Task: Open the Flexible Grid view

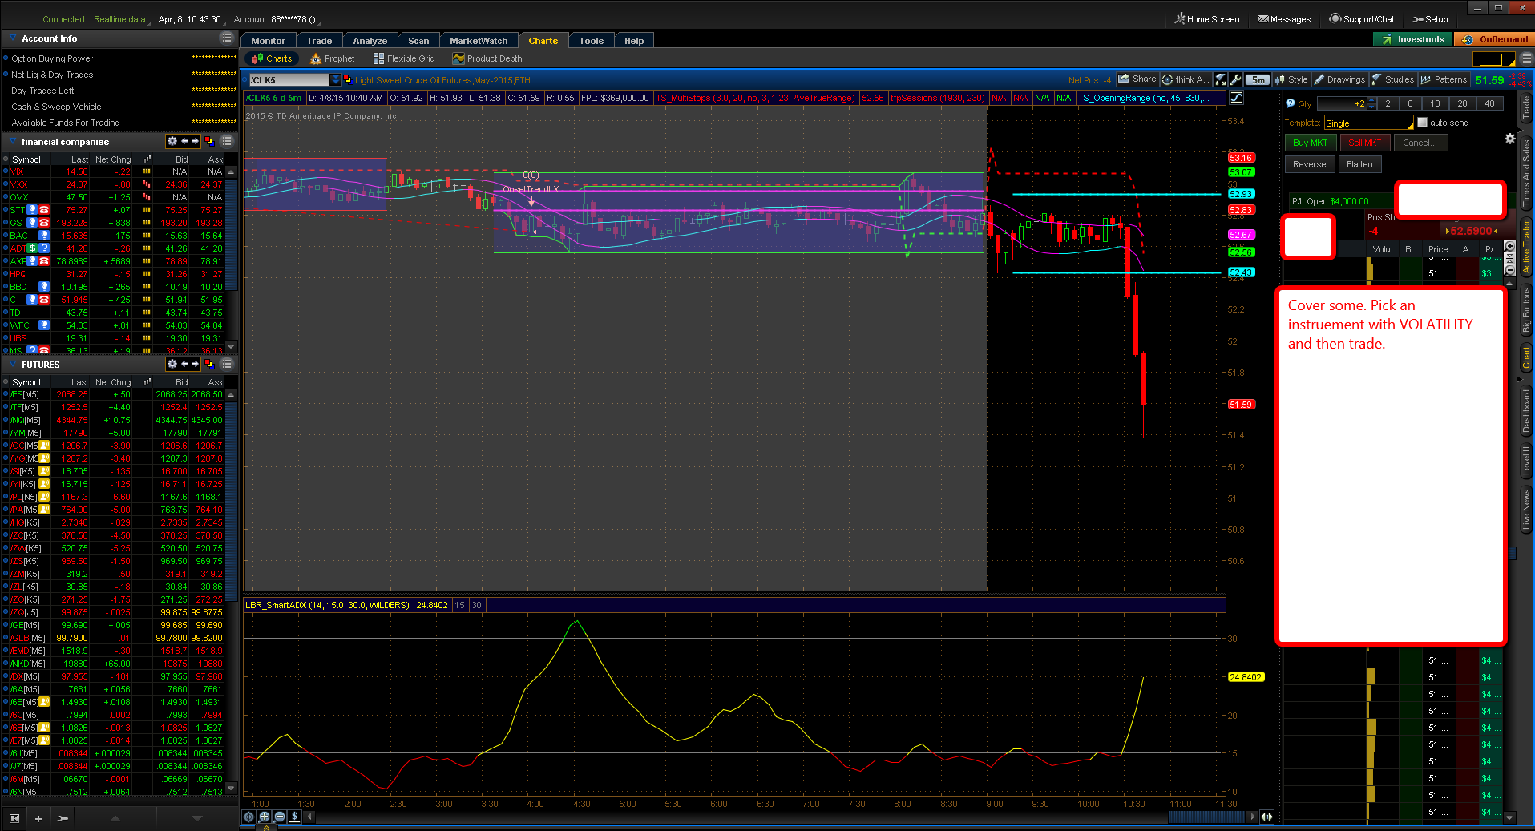Action: click(404, 58)
